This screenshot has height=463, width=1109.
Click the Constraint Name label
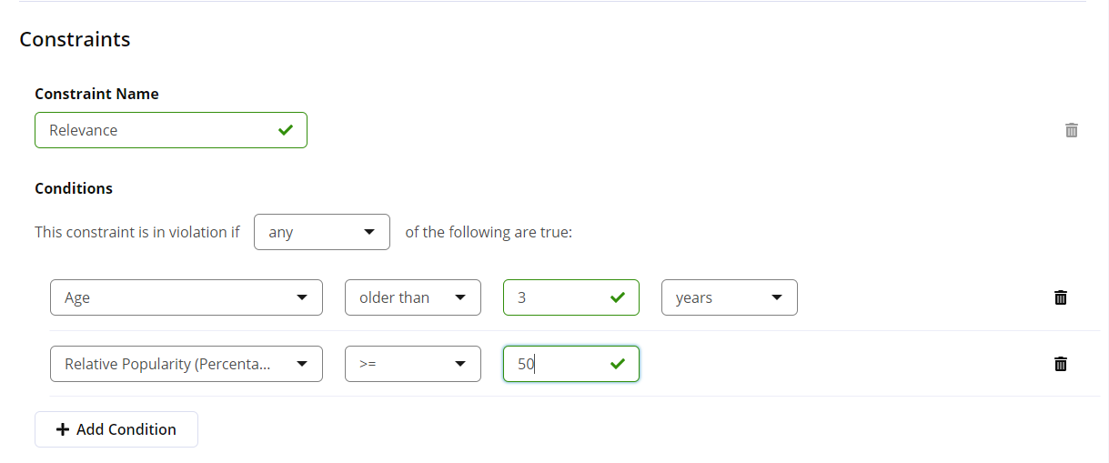[96, 94]
